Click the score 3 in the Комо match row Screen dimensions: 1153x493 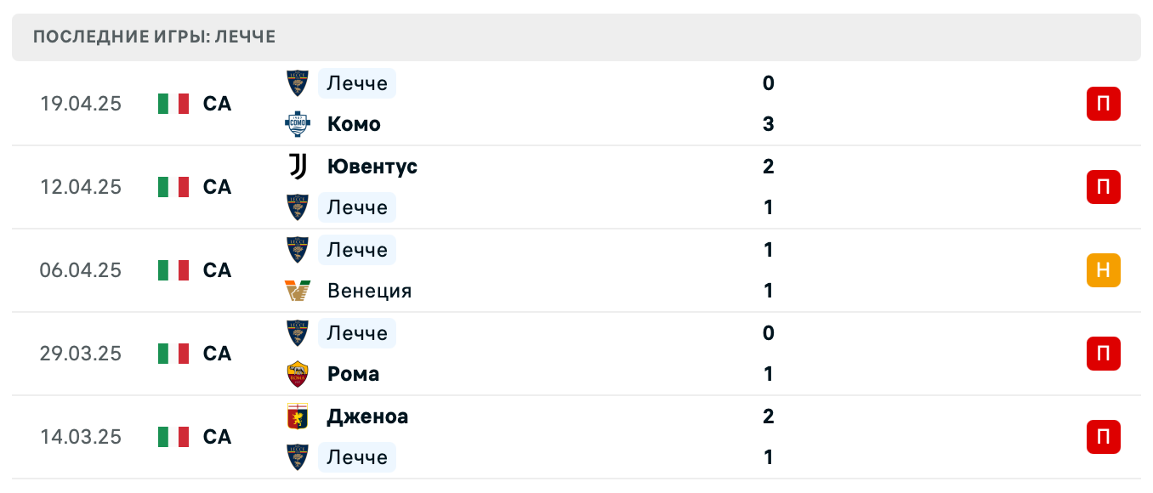click(769, 124)
